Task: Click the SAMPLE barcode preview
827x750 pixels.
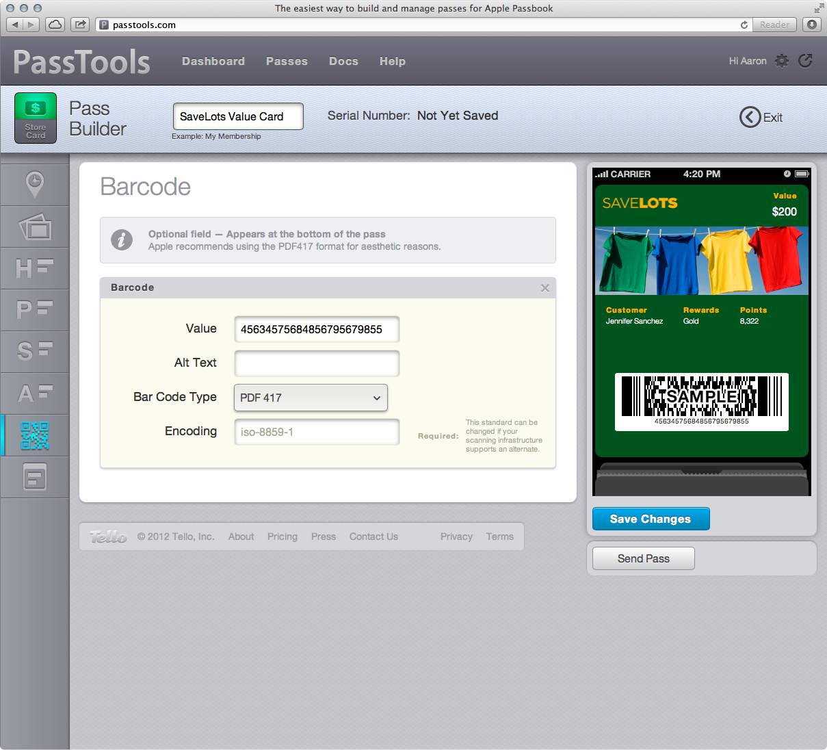Action: 702,402
